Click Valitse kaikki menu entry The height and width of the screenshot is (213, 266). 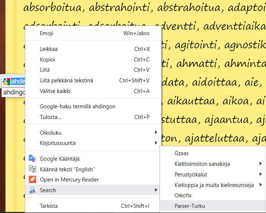[55, 91]
